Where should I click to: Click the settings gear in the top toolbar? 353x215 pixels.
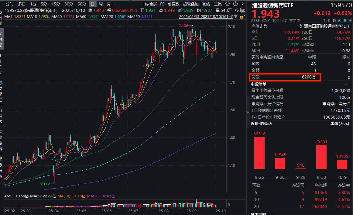click(227, 4)
